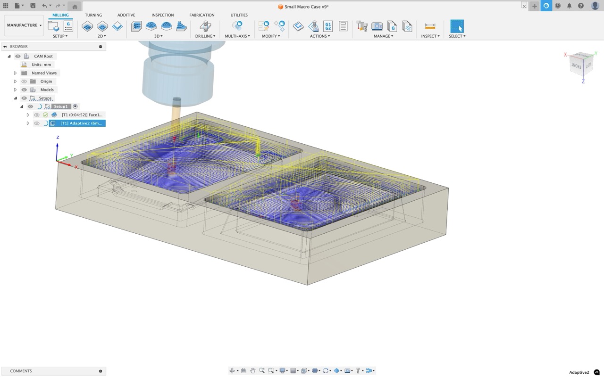Screen dimensions: 604x377
Task: Open the SETUP dropdown menu
Action: [x=60, y=36]
